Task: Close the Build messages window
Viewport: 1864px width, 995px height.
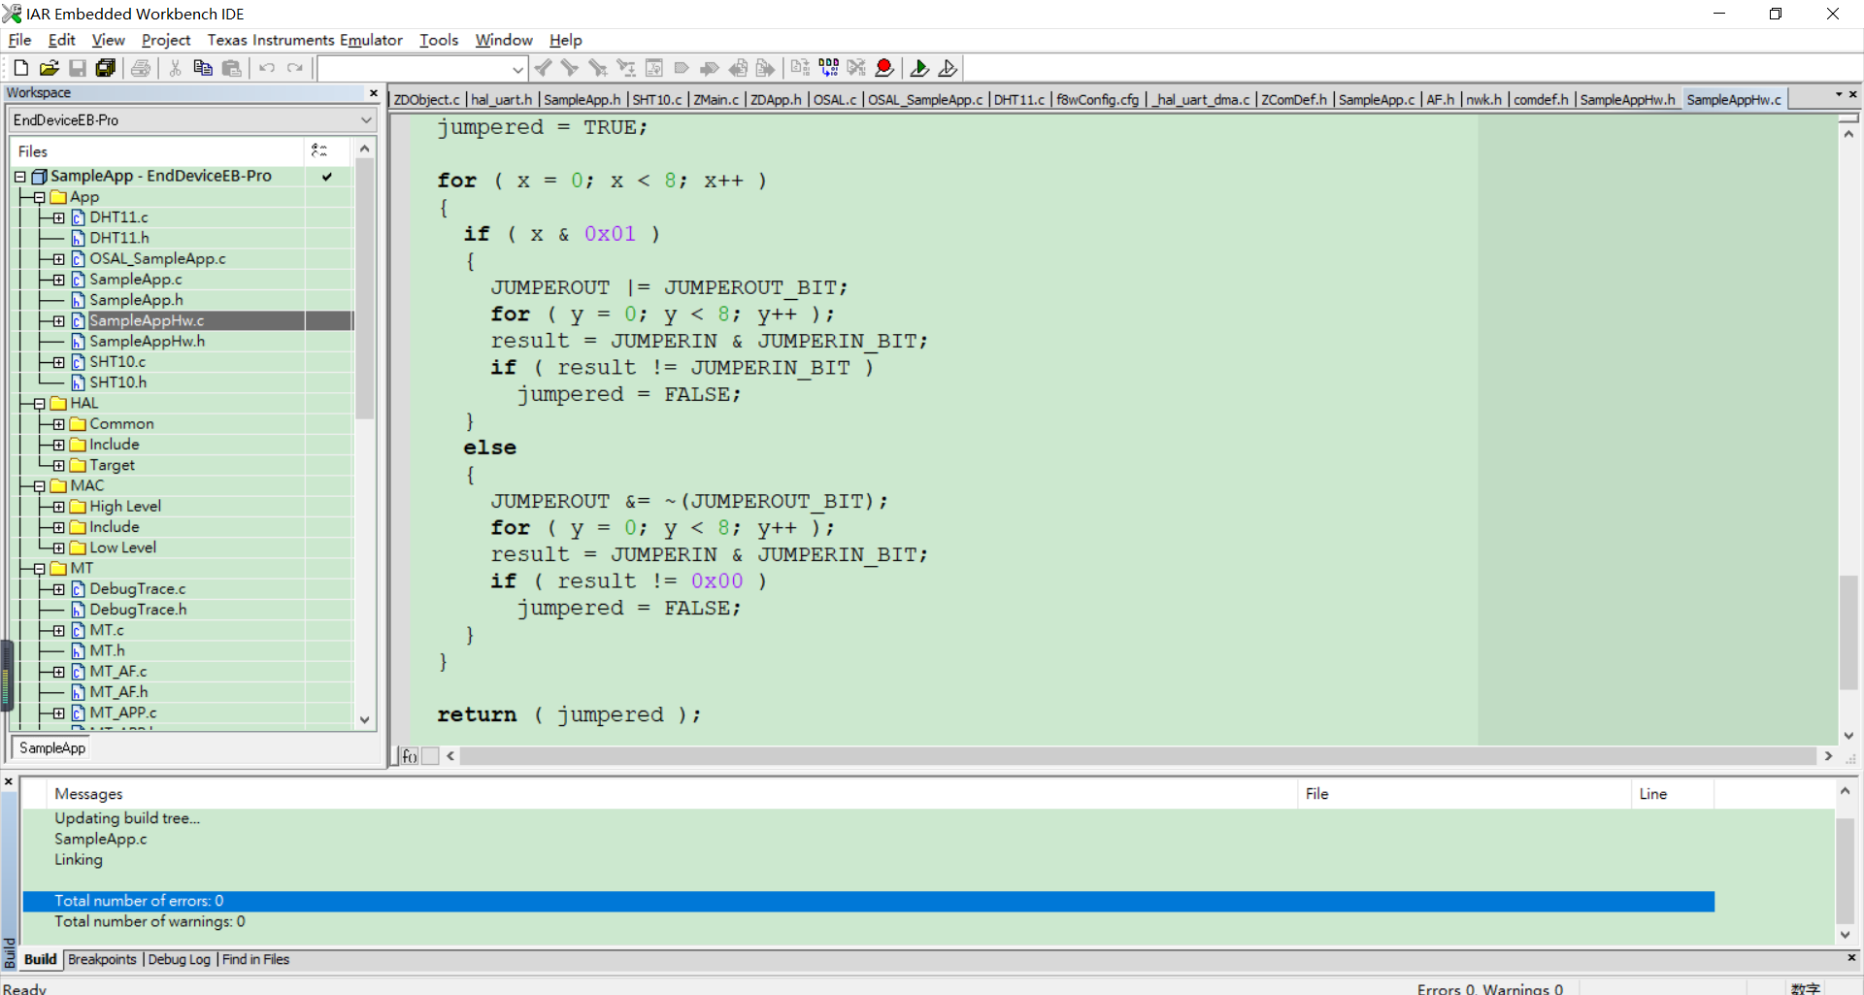Action: coord(9,781)
